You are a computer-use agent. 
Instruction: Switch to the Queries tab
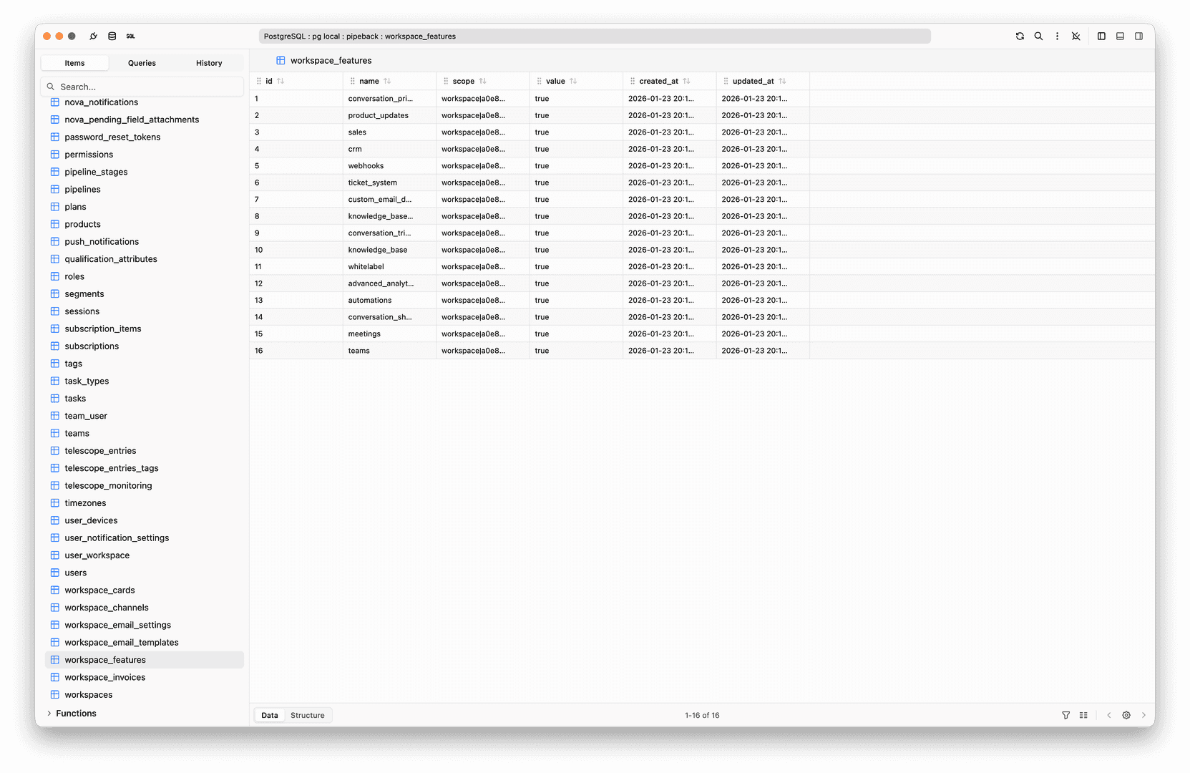142,63
